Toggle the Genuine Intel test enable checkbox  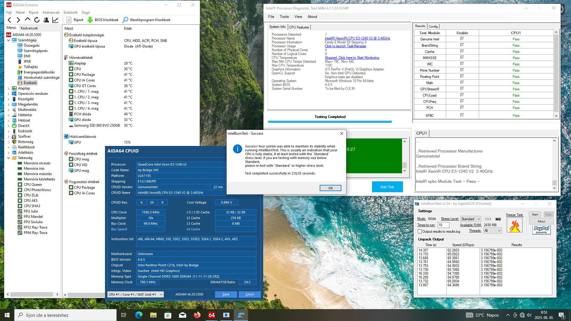click(x=462, y=39)
